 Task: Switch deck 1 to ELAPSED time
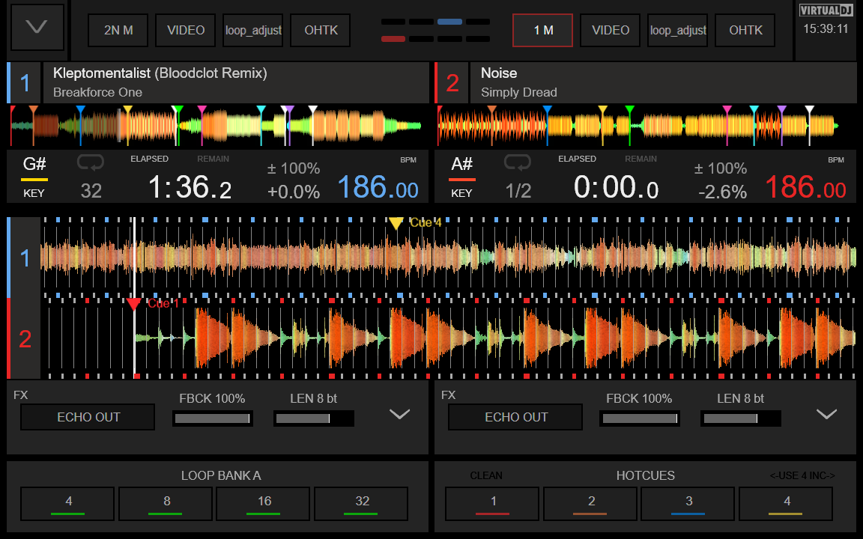coord(149,159)
